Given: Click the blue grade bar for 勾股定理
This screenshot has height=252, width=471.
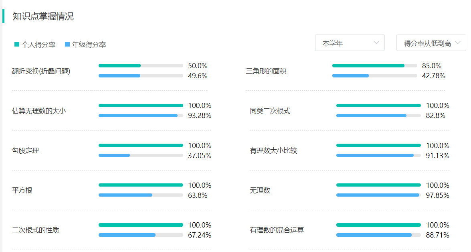Looking at the screenshot, I should [x=114, y=155].
